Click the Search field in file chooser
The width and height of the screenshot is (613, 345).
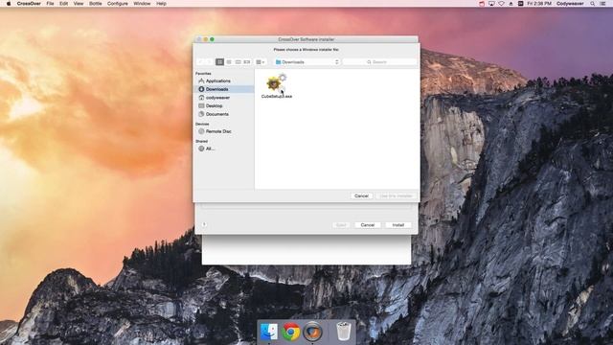379,61
